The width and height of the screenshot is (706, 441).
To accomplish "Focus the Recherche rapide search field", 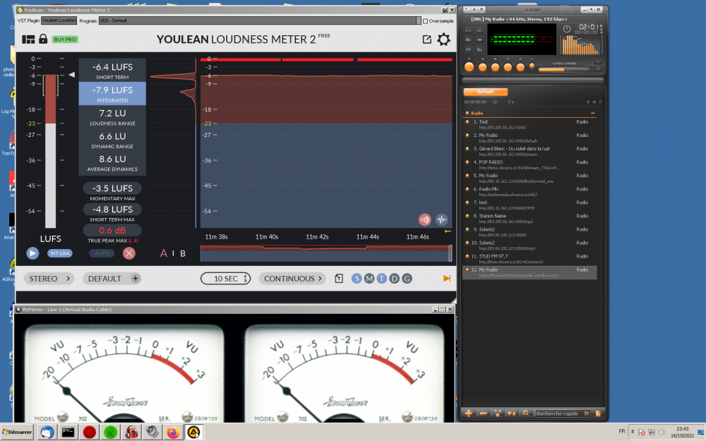I will click(563, 413).
